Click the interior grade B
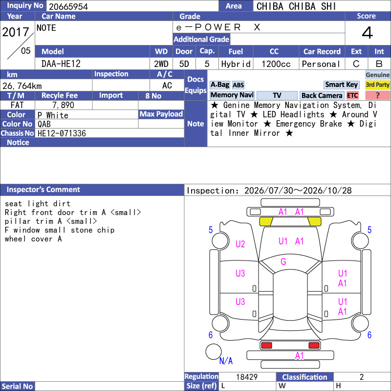The height and width of the screenshot is (391, 391). click(x=379, y=64)
